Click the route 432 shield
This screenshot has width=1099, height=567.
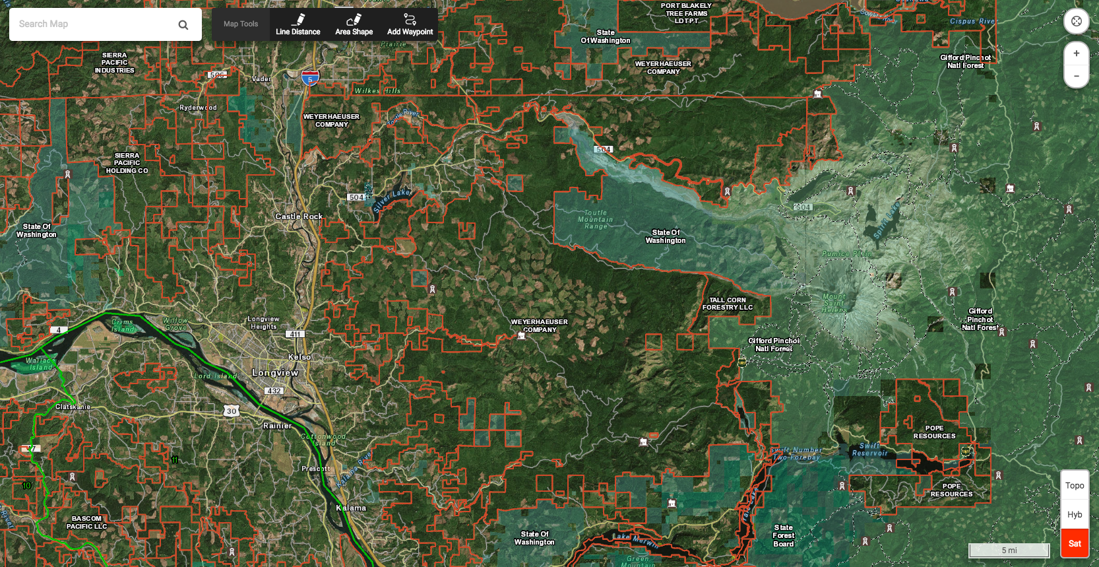(x=274, y=391)
